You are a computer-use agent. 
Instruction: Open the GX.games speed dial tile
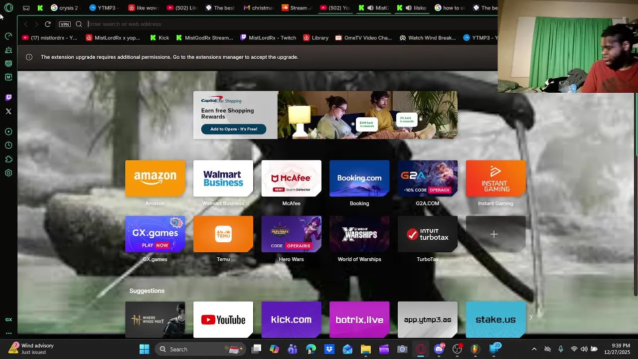coord(155,234)
